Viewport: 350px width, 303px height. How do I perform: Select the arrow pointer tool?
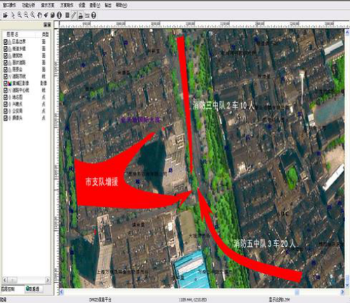[13, 15]
